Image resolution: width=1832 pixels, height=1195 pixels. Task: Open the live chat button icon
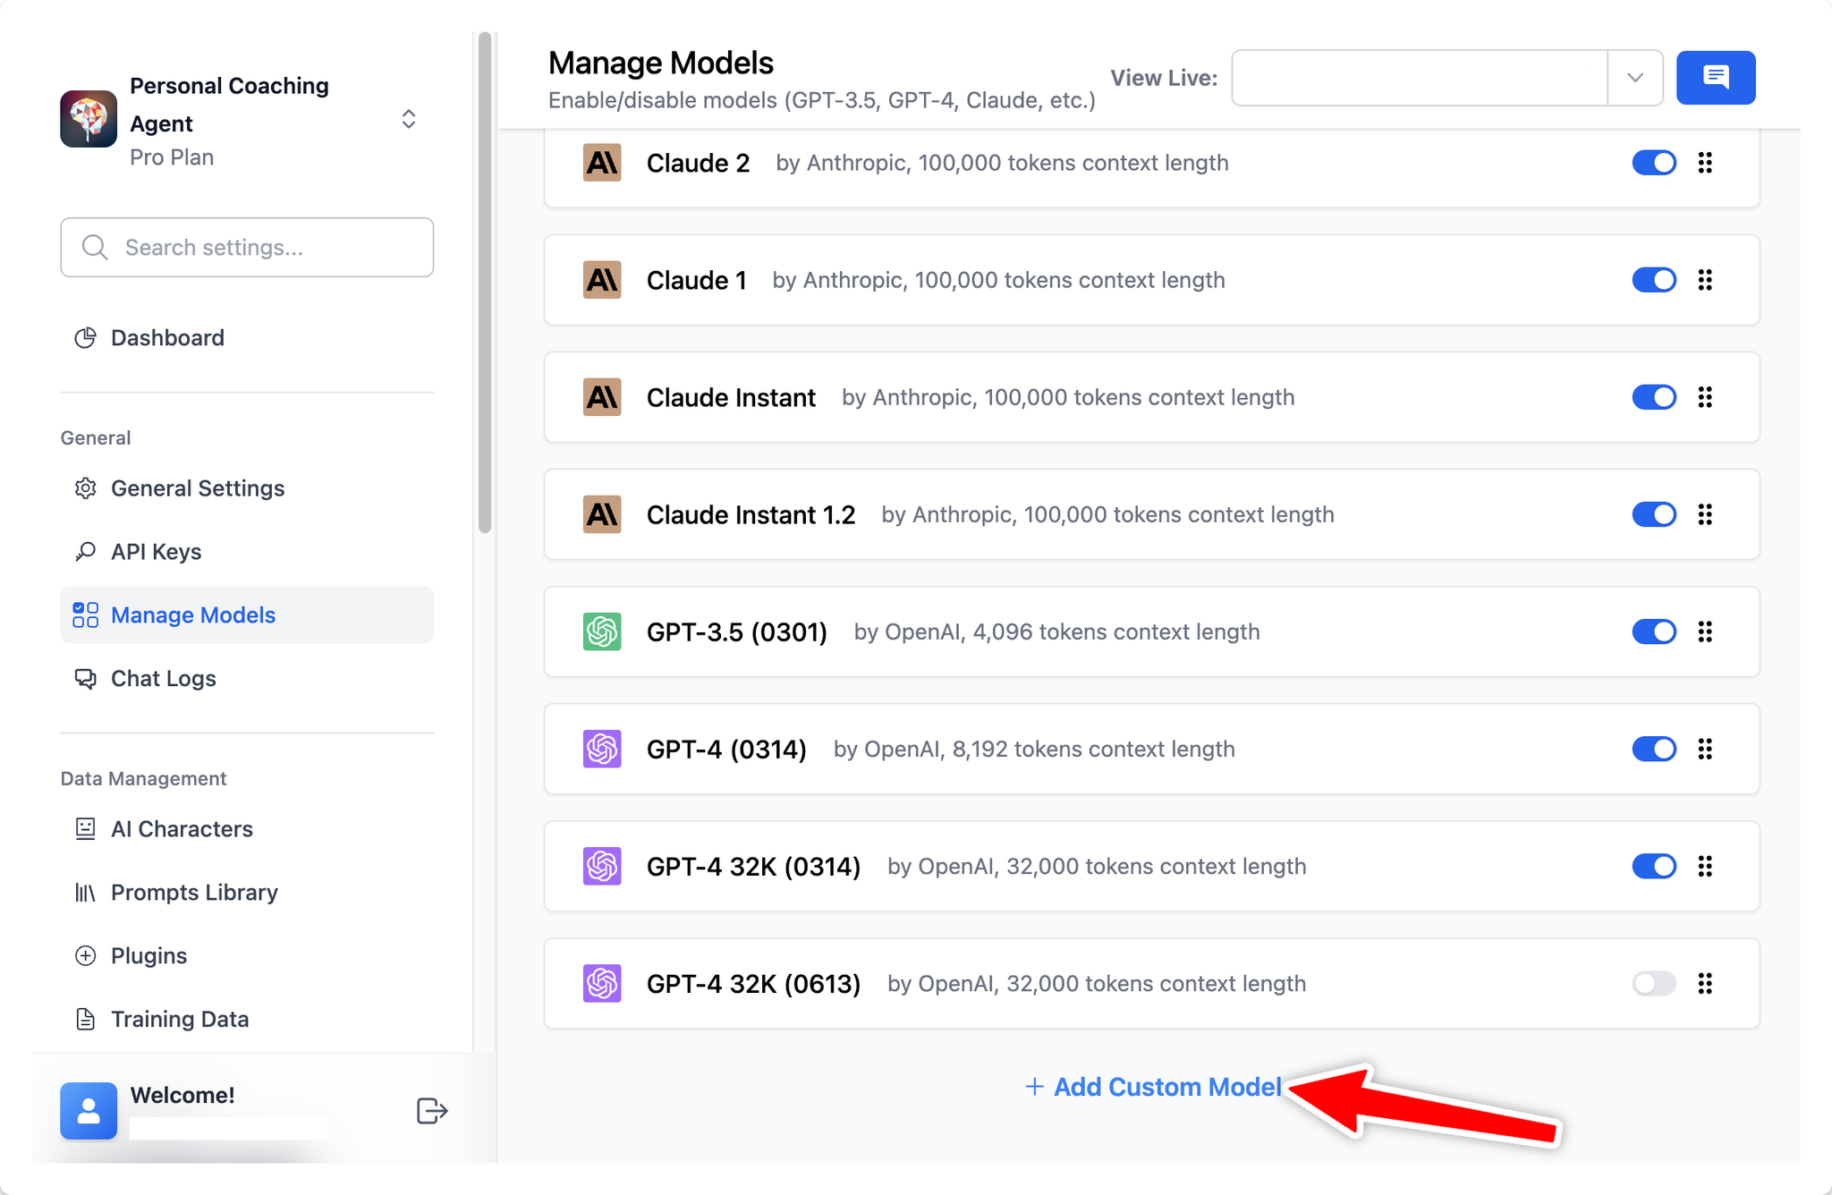[x=1715, y=78]
